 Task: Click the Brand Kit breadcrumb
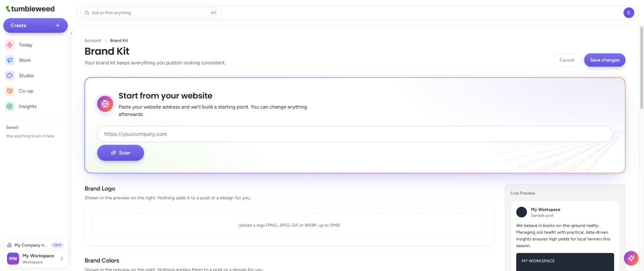coord(119,41)
